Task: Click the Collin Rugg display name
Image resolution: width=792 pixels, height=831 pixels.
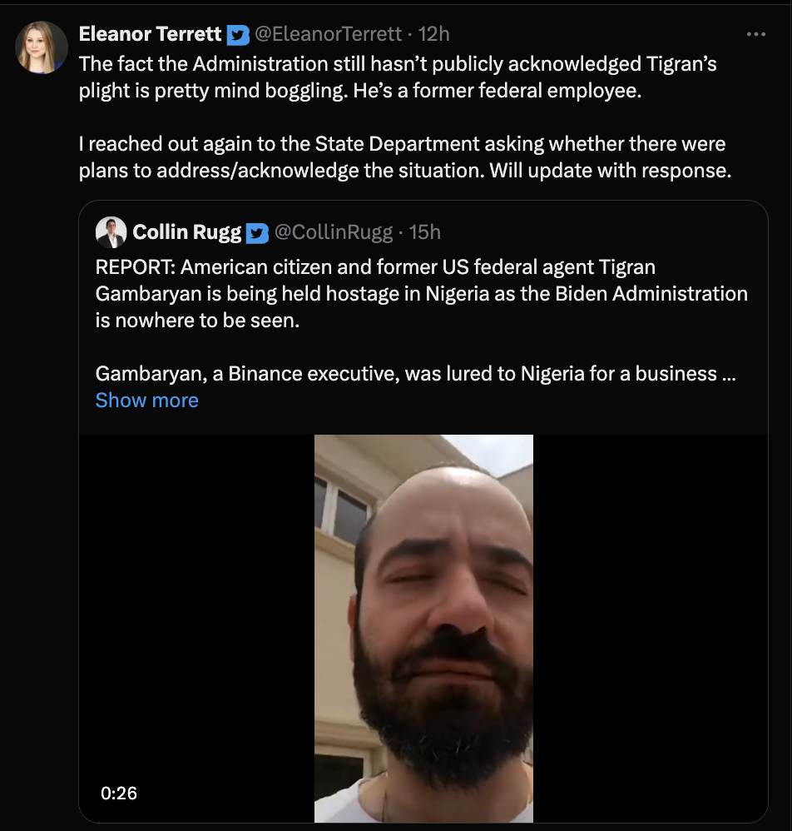Action: coord(186,232)
